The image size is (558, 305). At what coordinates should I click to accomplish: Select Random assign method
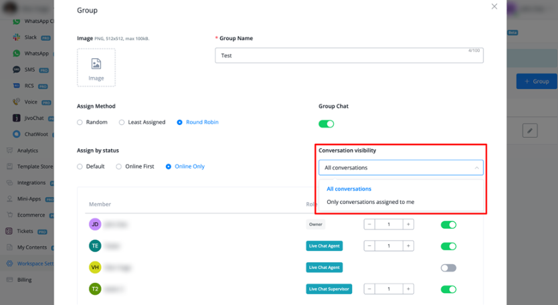[x=80, y=122]
